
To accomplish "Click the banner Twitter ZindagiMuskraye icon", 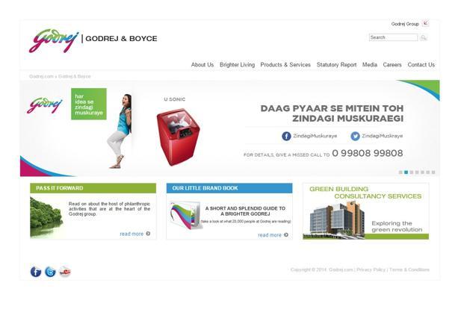I will coord(355,136).
